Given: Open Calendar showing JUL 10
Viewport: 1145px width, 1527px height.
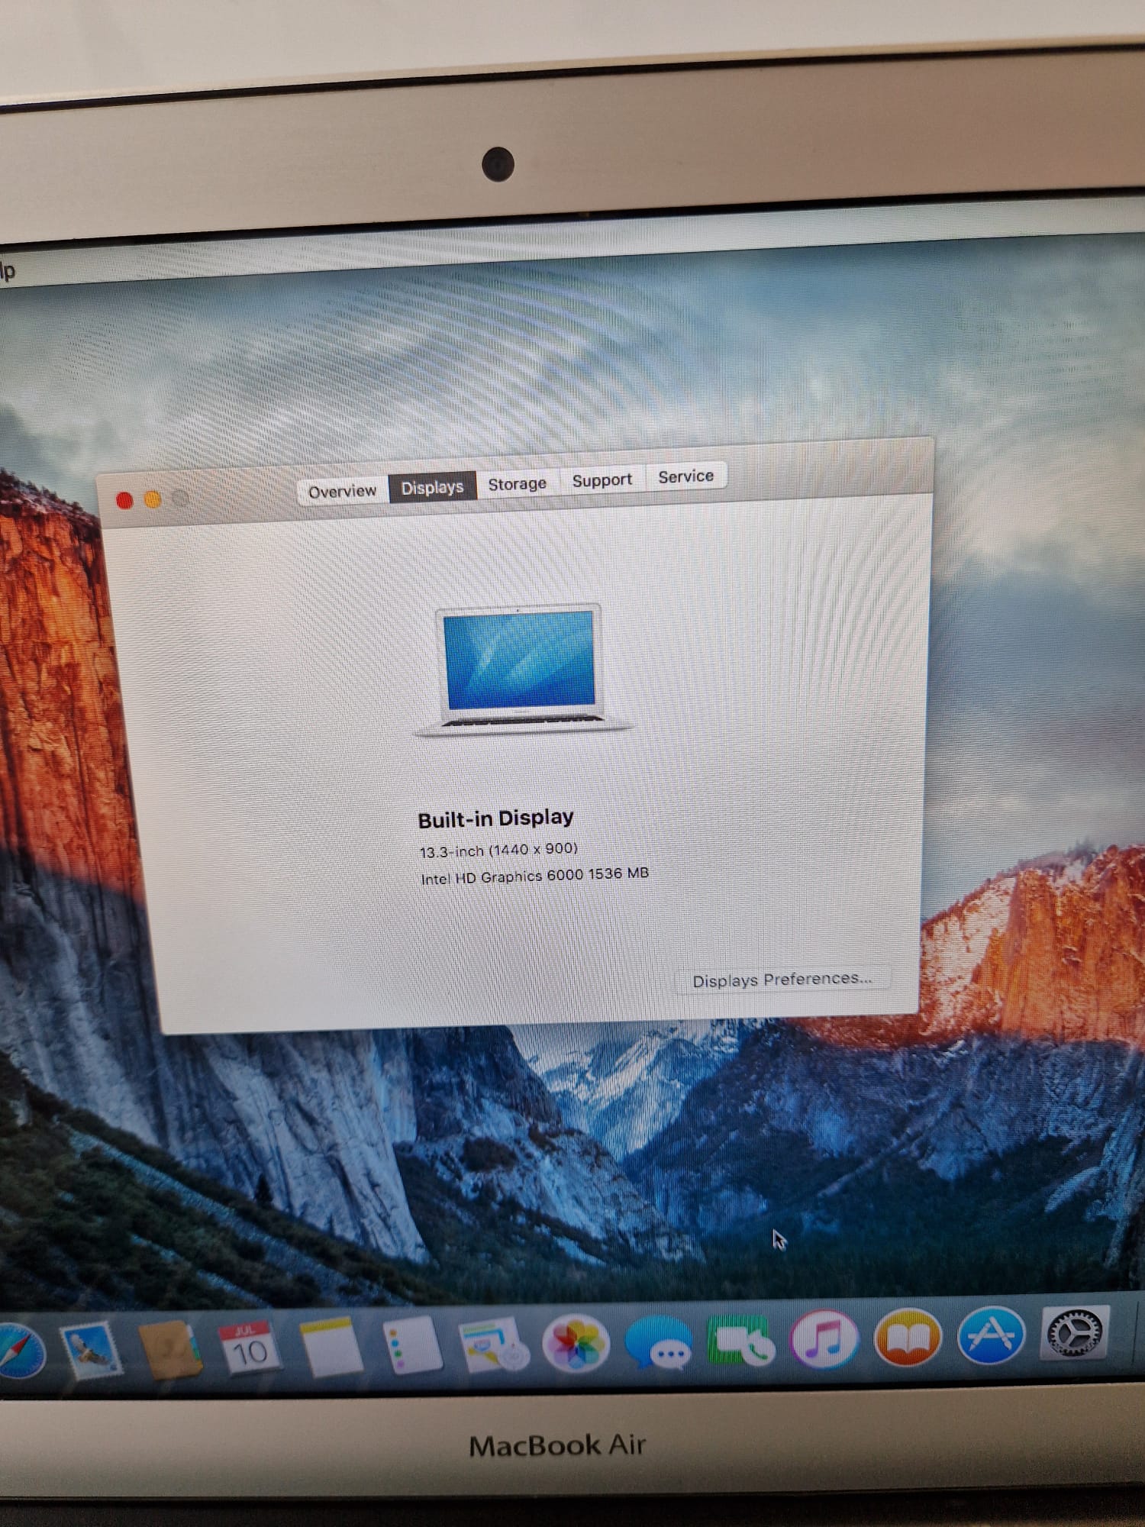Looking at the screenshot, I should click(x=249, y=1348).
